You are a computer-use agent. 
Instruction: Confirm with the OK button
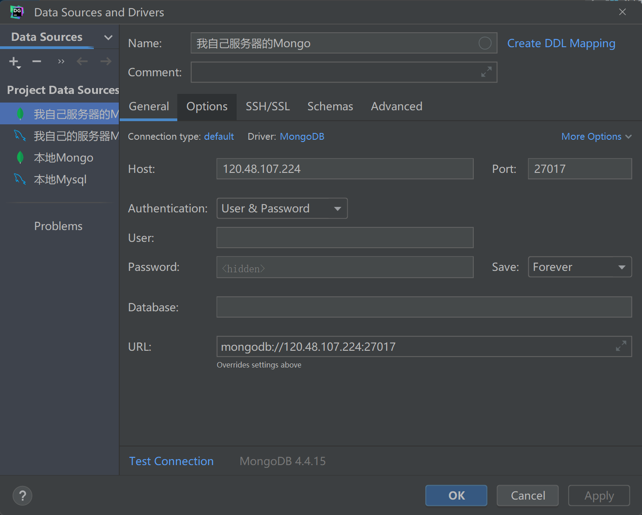pos(456,495)
